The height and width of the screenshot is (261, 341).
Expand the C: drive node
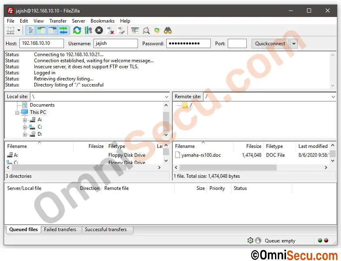coord(25,127)
